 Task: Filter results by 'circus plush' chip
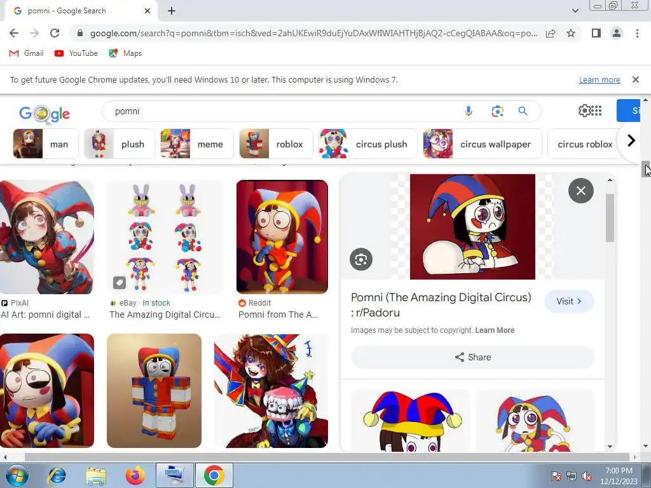click(x=368, y=144)
